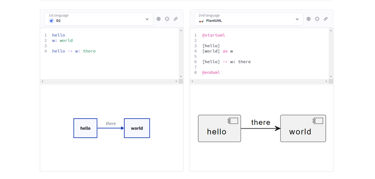Click the D2 editor scroll down arrow
375x179 pixels.
[181, 77]
